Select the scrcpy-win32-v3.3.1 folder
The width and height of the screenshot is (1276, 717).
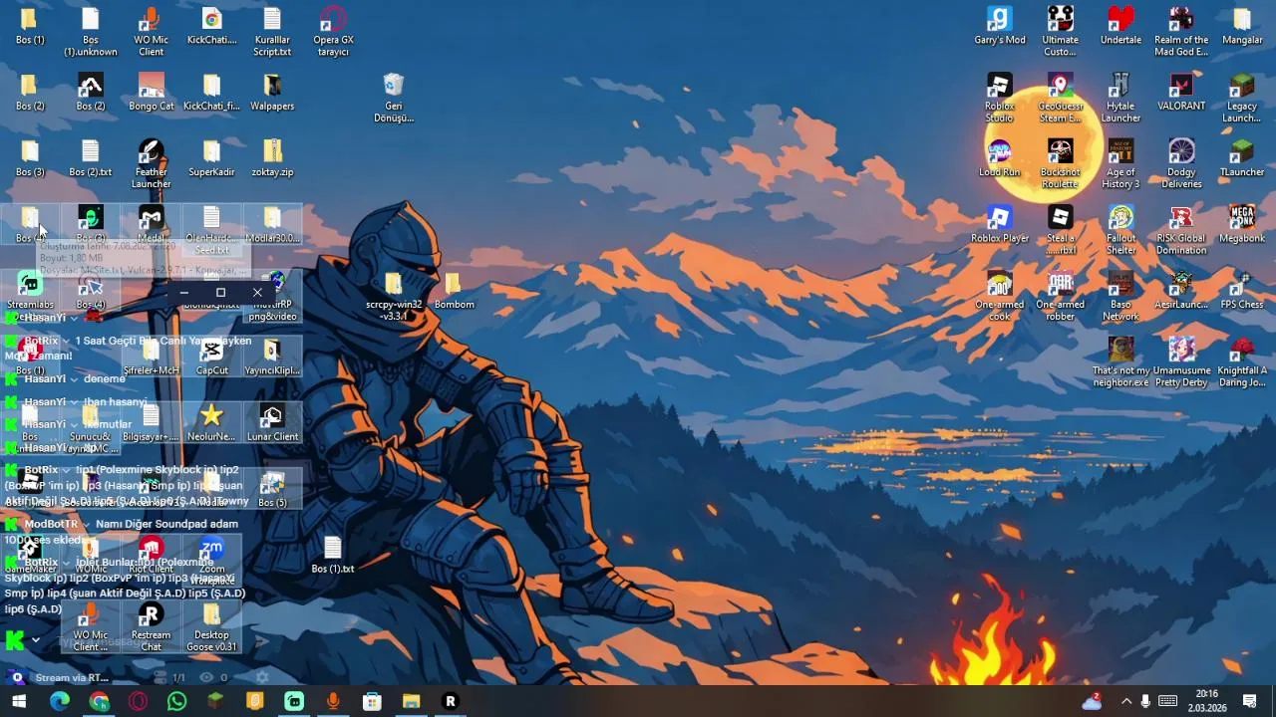(x=394, y=296)
